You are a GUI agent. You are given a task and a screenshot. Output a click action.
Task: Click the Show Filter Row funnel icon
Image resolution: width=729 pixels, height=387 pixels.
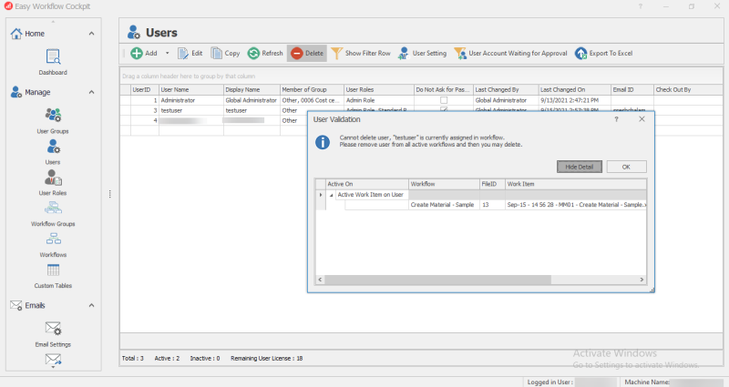pos(337,54)
